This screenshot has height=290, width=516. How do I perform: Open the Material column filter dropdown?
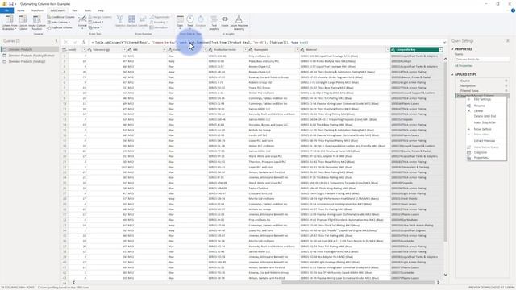(x=387, y=50)
